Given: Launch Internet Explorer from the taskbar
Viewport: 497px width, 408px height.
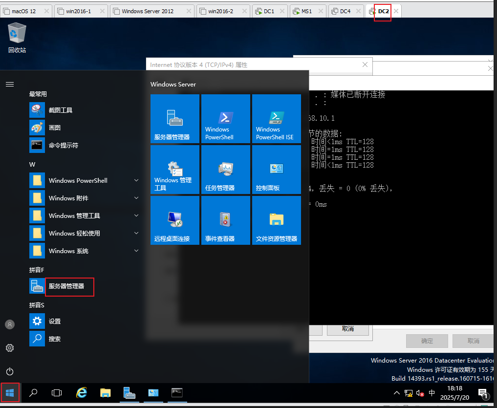Looking at the screenshot, I should 82,393.
